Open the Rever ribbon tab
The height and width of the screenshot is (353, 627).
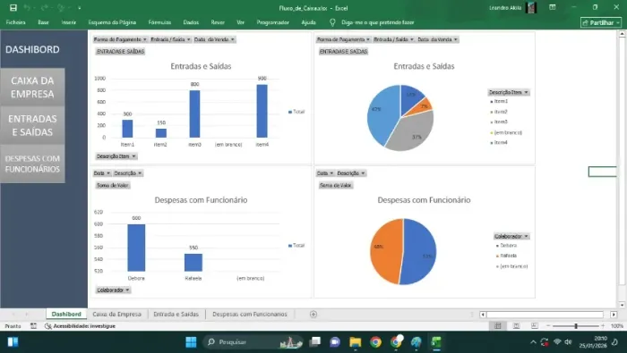click(x=218, y=22)
